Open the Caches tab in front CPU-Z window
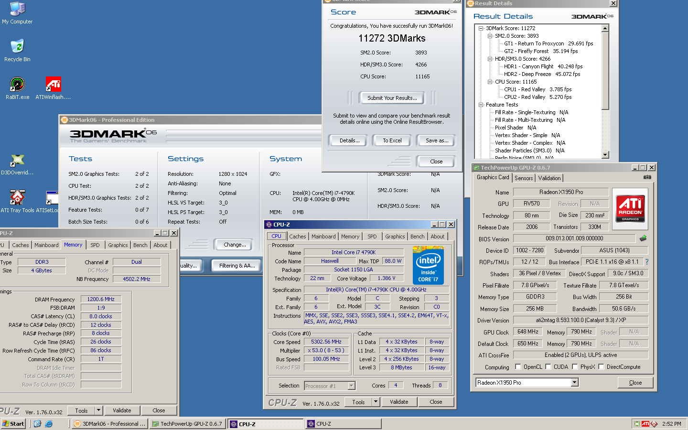The height and width of the screenshot is (430, 688). click(297, 236)
